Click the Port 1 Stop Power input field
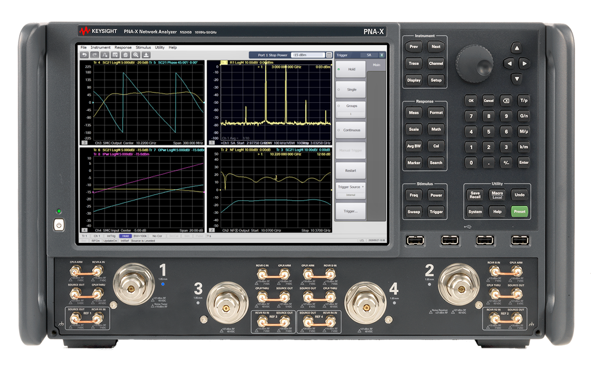 click(x=307, y=55)
